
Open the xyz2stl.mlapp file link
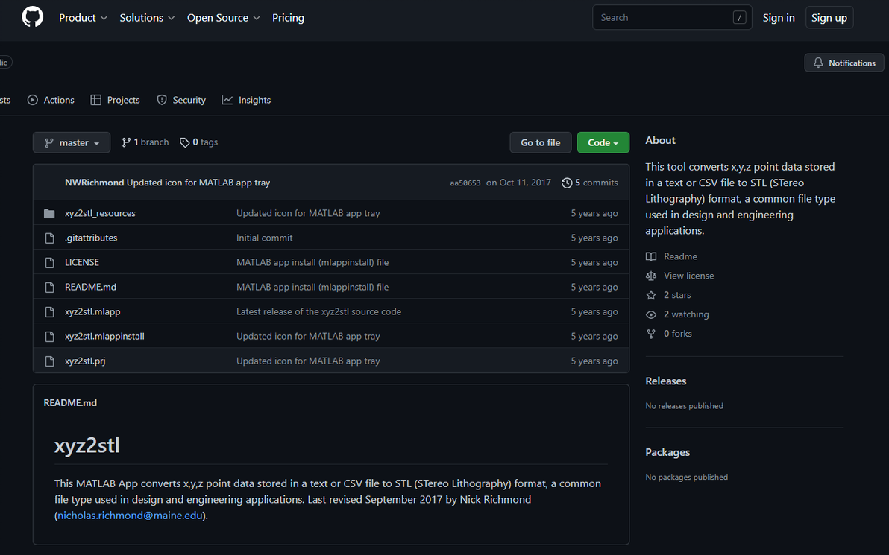pos(92,312)
